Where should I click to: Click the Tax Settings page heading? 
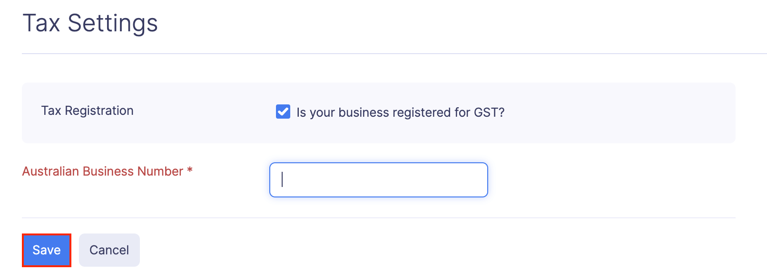[91, 22]
